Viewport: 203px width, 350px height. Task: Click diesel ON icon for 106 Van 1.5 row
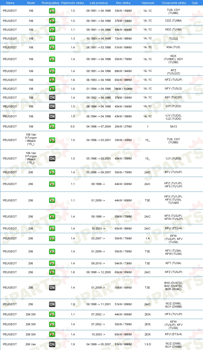pos(52,158)
